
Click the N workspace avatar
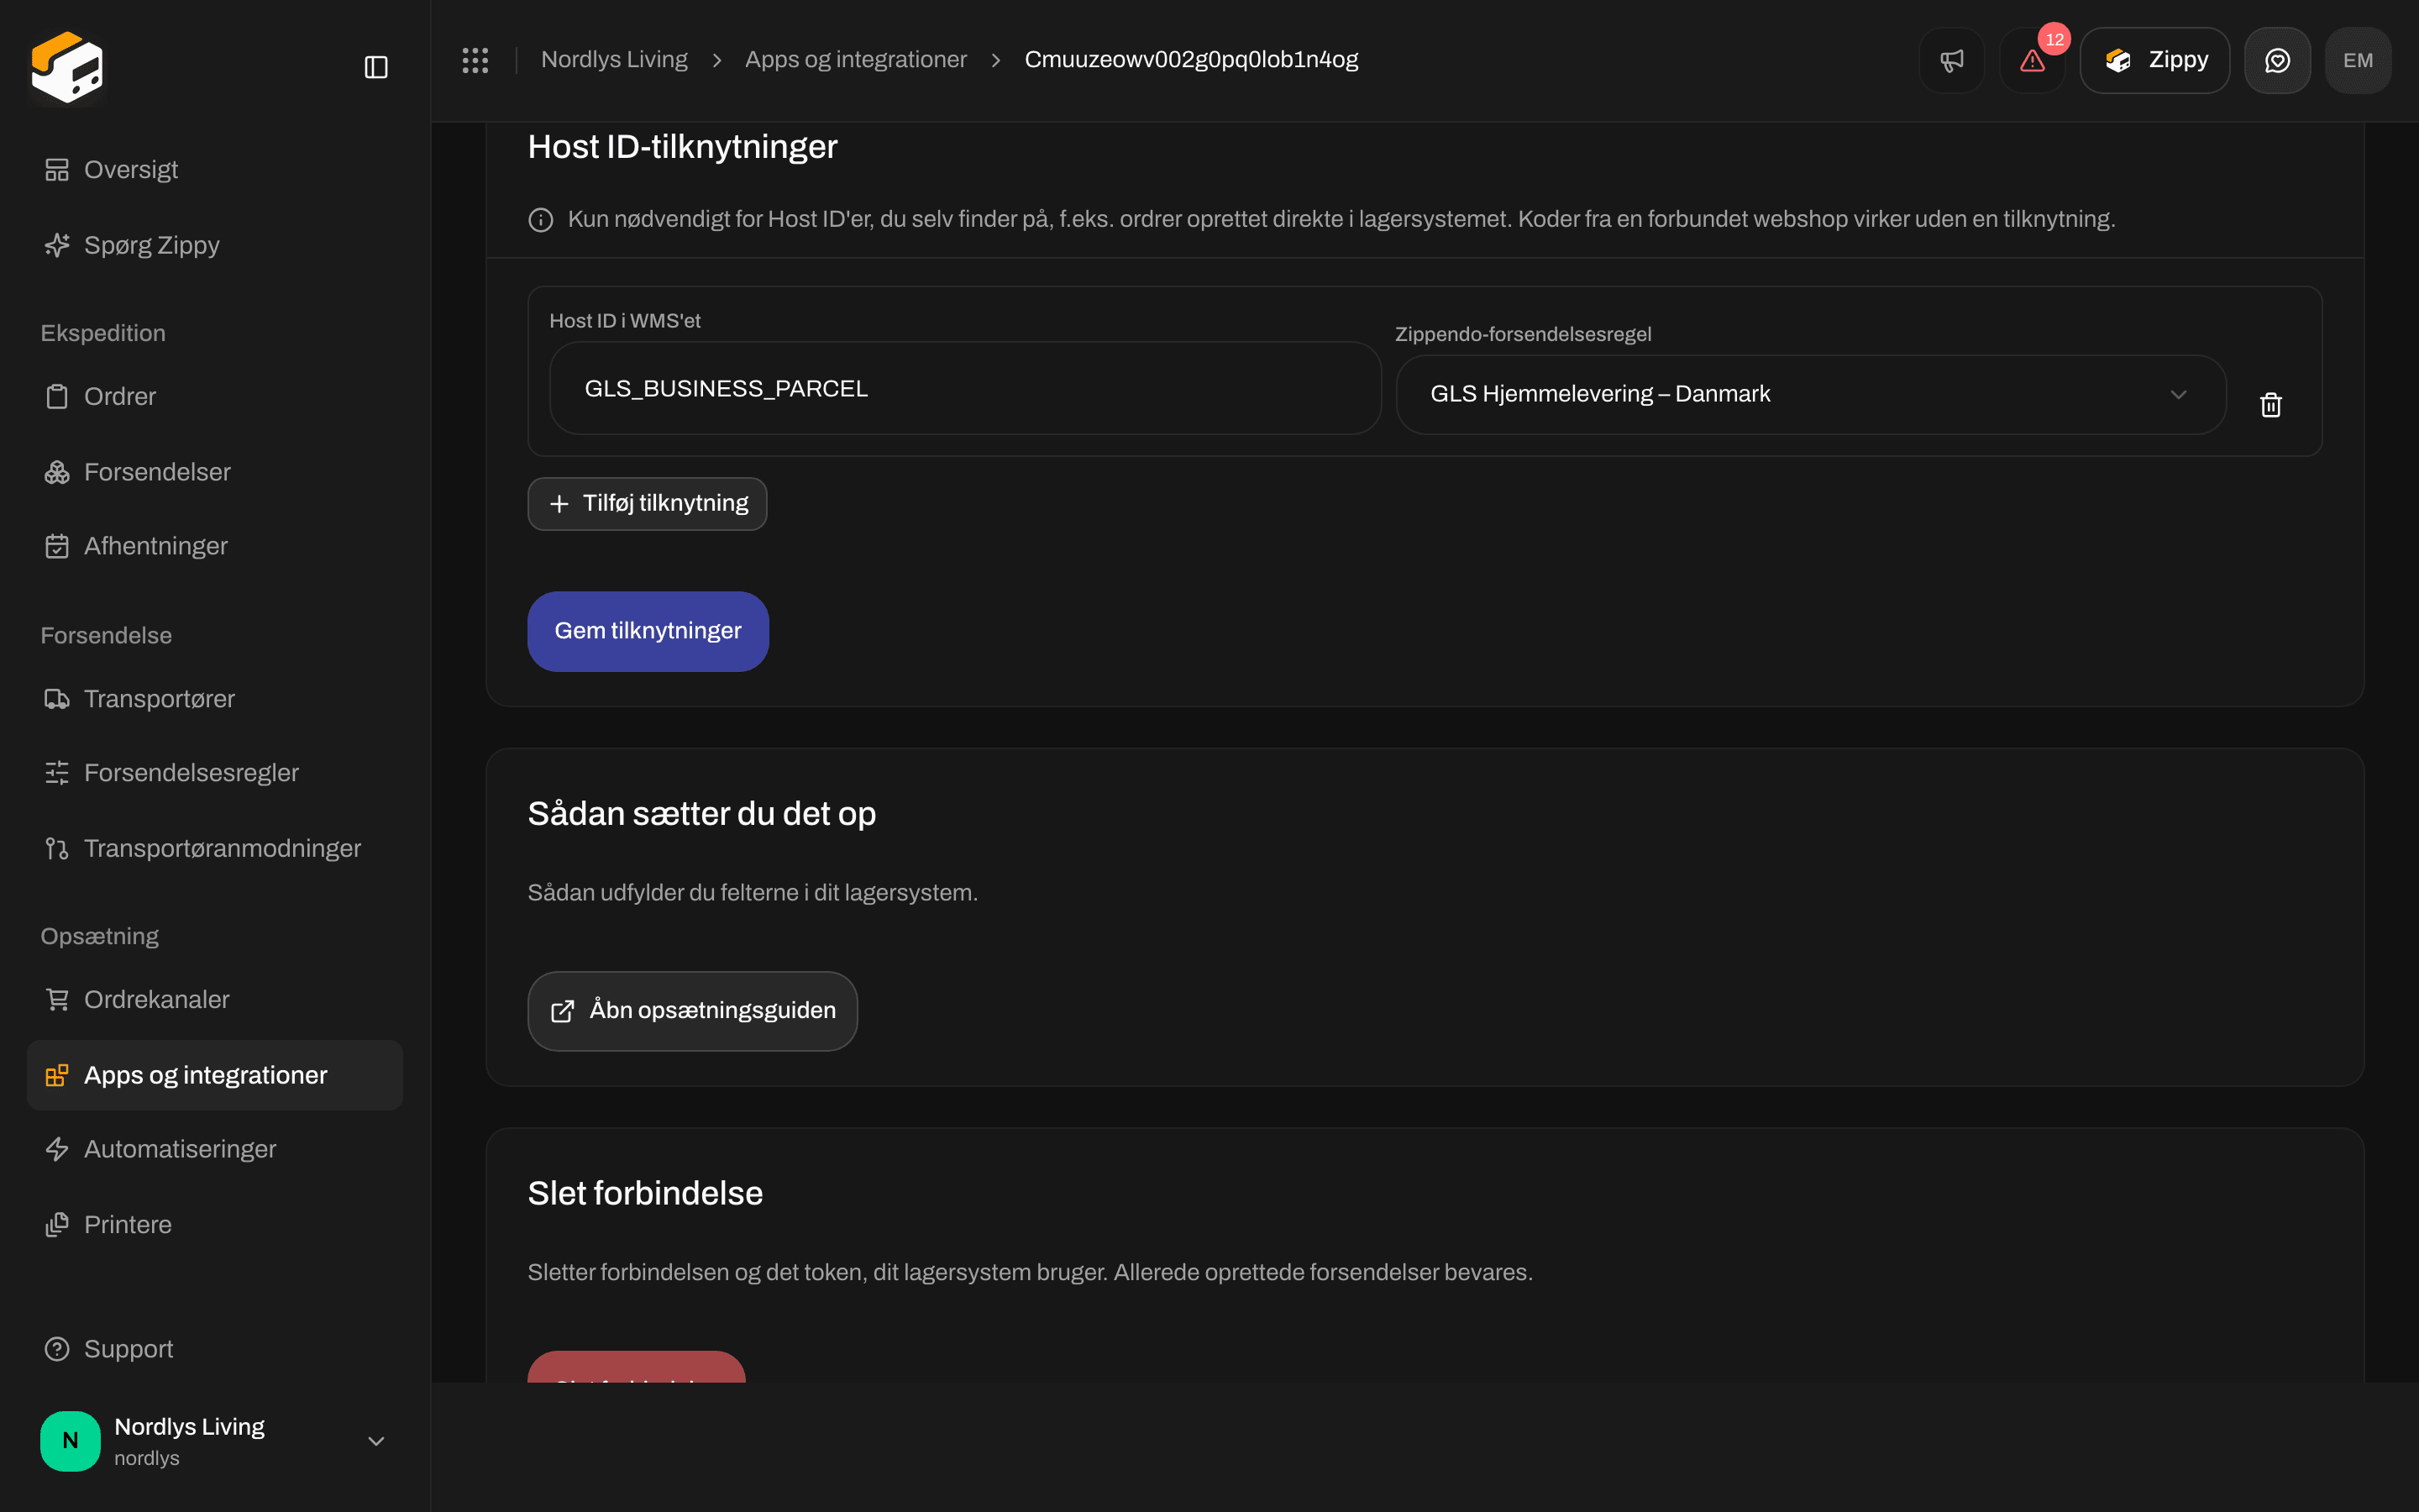pos(70,1441)
